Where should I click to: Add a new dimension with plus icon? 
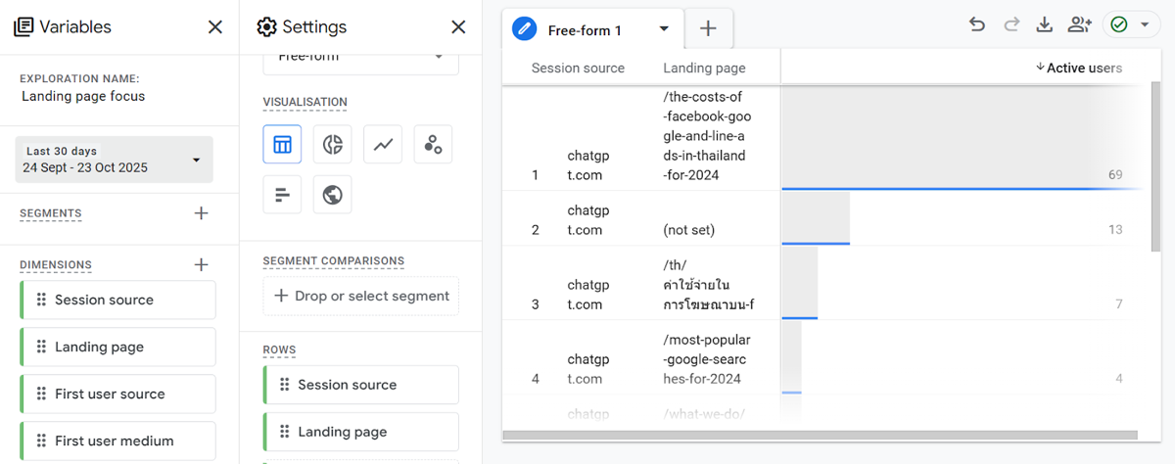click(201, 264)
